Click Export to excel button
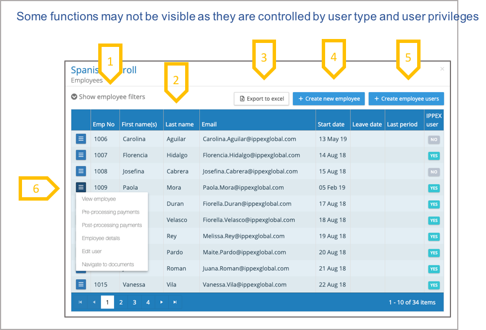This screenshot has width=486, height=330. point(261,99)
